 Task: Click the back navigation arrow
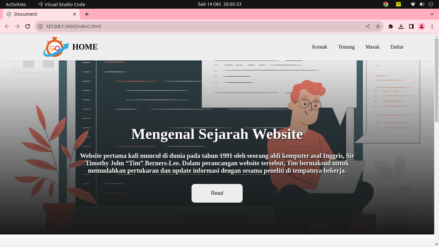[7, 26]
